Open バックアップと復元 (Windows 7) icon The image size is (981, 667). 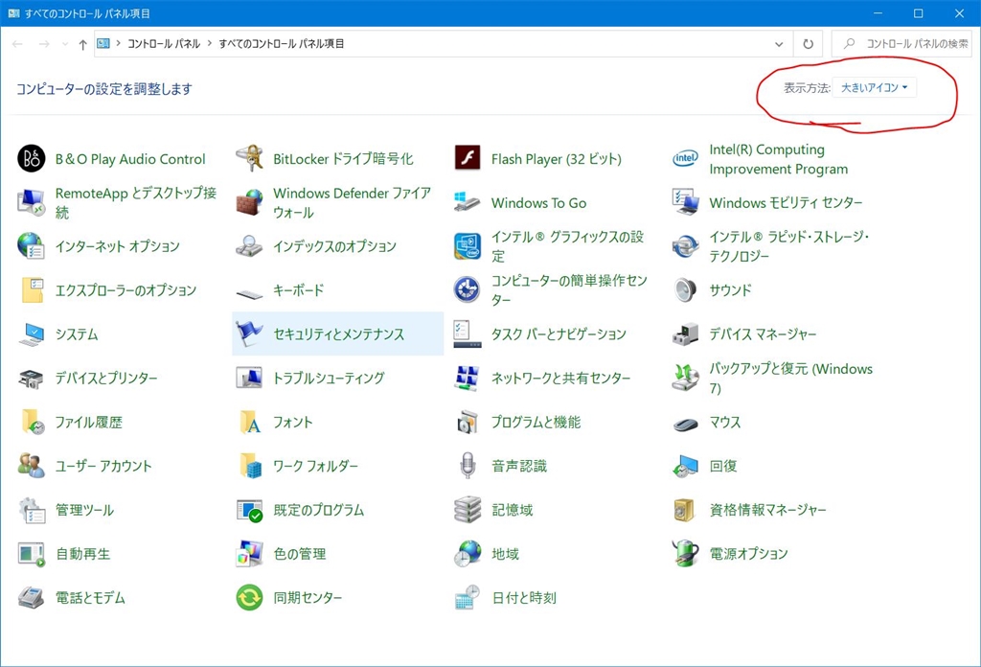[685, 378]
